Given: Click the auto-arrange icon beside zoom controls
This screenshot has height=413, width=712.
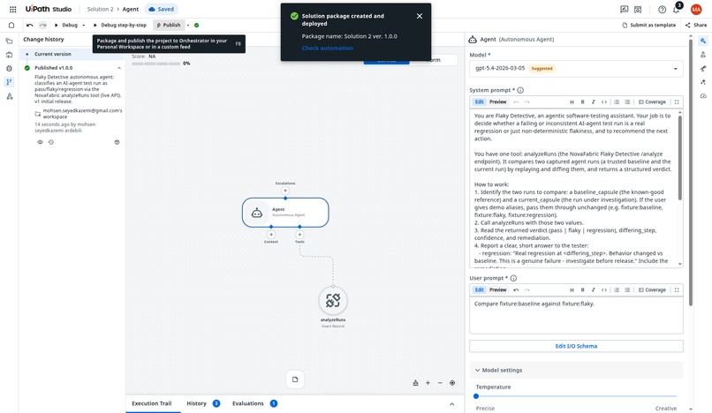Looking at the screenshot, I should (415, 383).
